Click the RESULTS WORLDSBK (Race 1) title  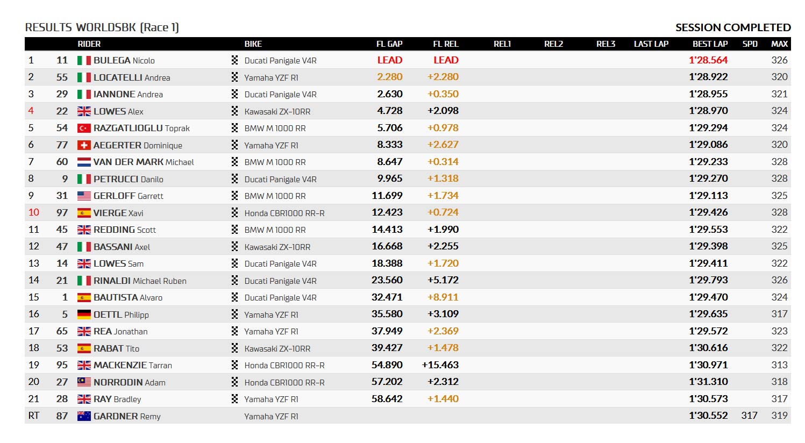102,27
